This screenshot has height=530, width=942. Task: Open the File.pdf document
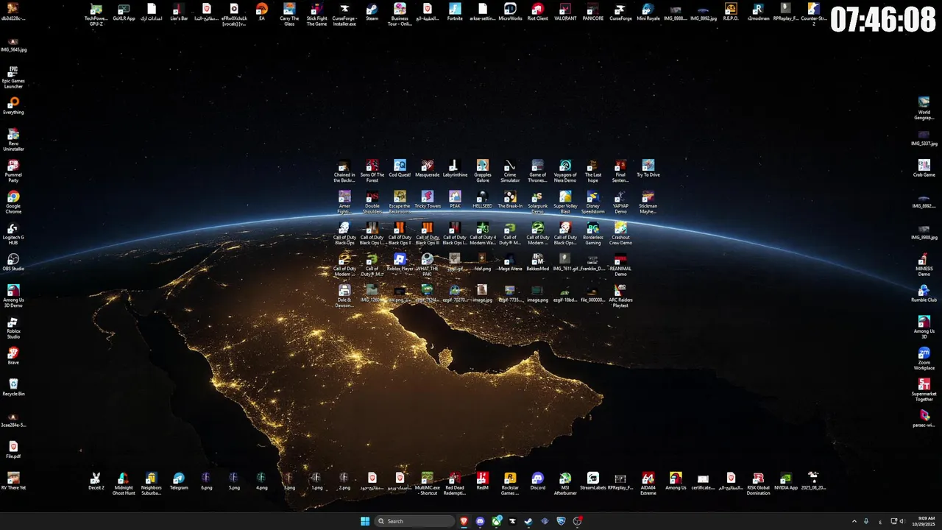click(x=13, y=450)
